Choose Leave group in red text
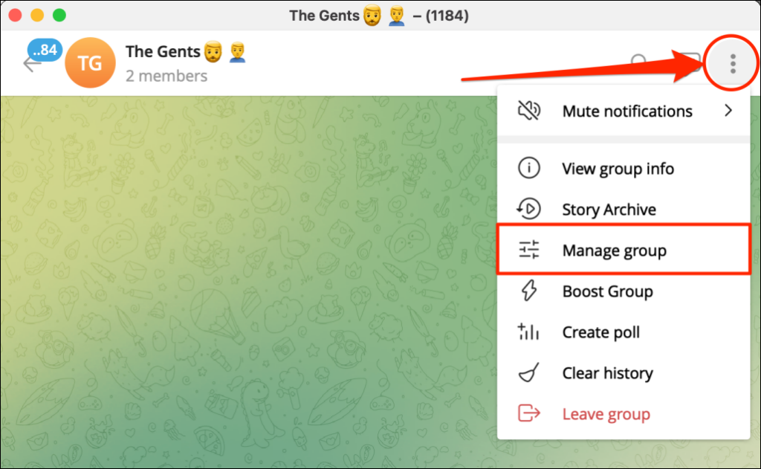The width and height of the screenshot is (761, 469). click(606, 414)
